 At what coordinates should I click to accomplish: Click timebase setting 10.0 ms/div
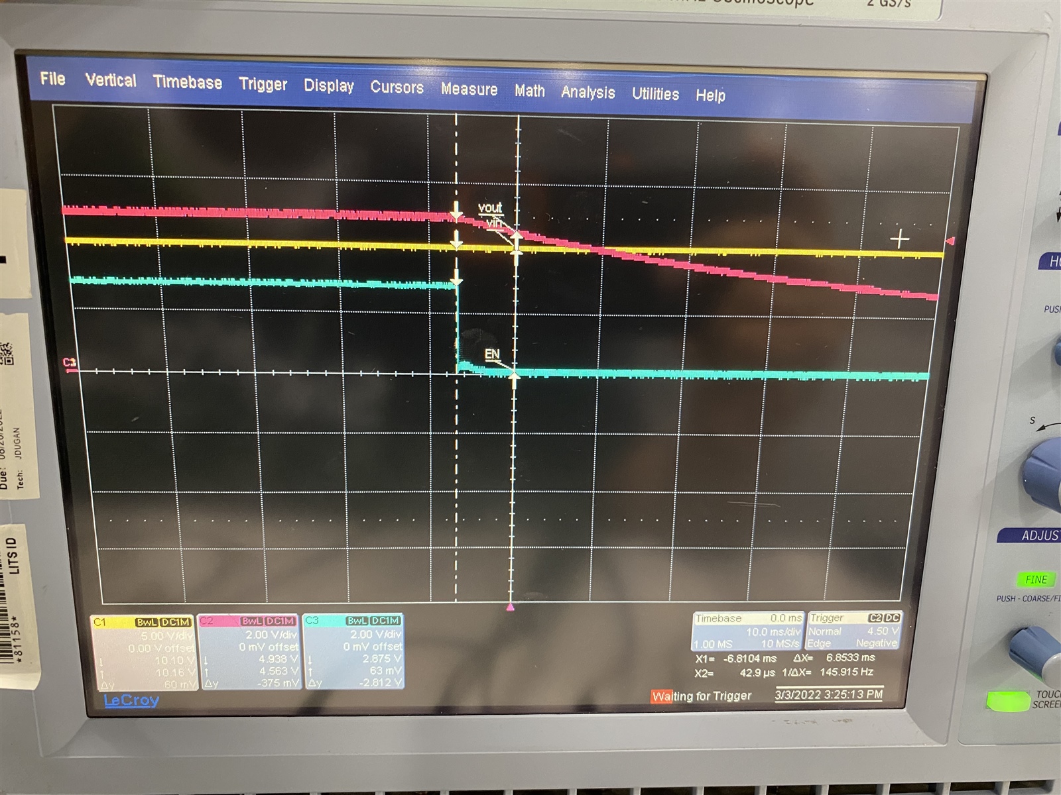[773, 632]
